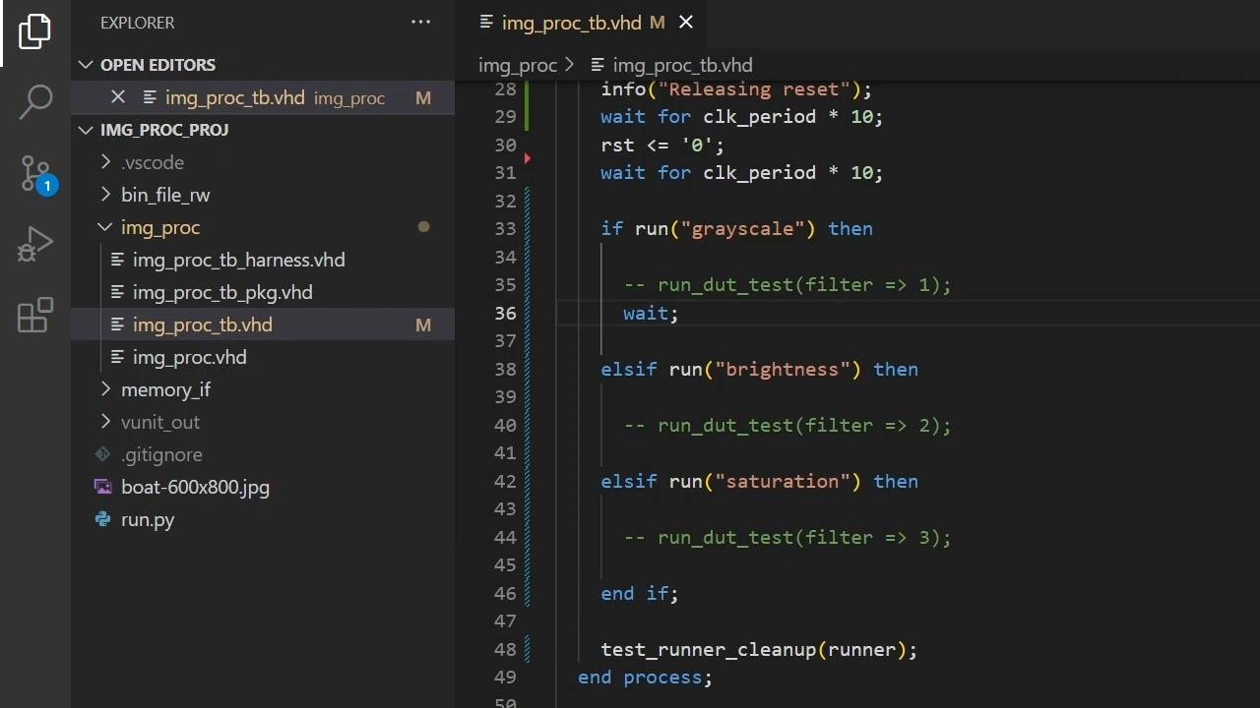Click the file icon of img_proc_tb_harness.vhd
This screenshot has width=1260, height=708.
[117, 260]
